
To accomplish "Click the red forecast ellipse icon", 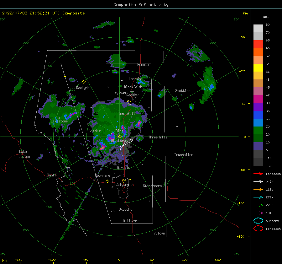I will (x=258, y=229).
